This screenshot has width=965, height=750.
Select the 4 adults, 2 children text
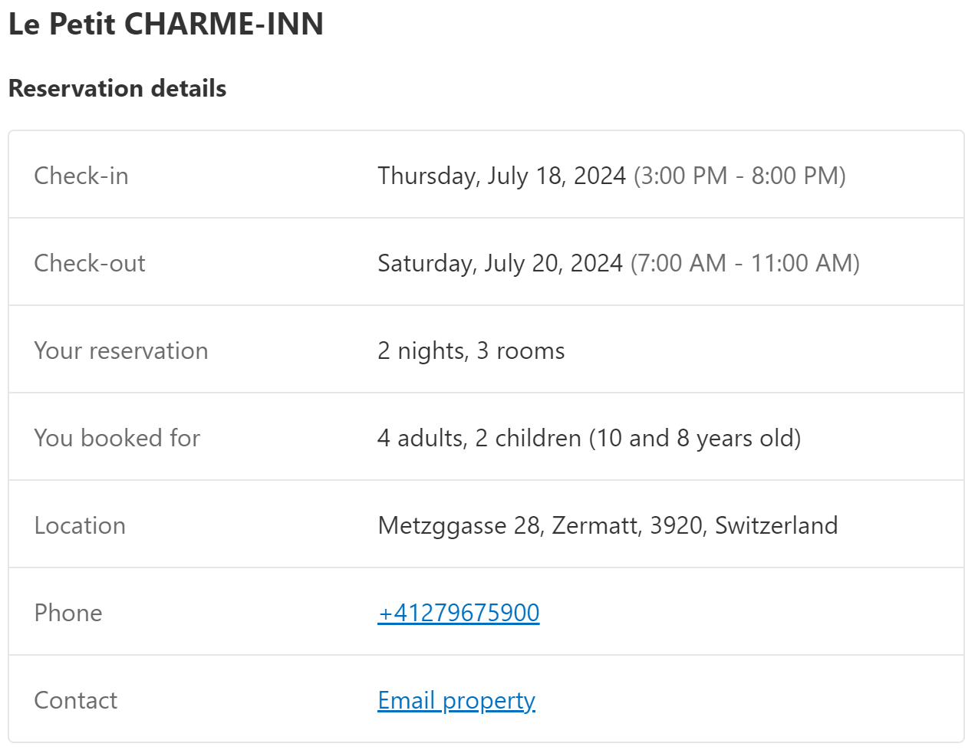[479, 439]
